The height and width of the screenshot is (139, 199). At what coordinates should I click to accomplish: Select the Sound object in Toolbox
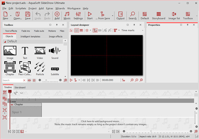coord(55,53)
